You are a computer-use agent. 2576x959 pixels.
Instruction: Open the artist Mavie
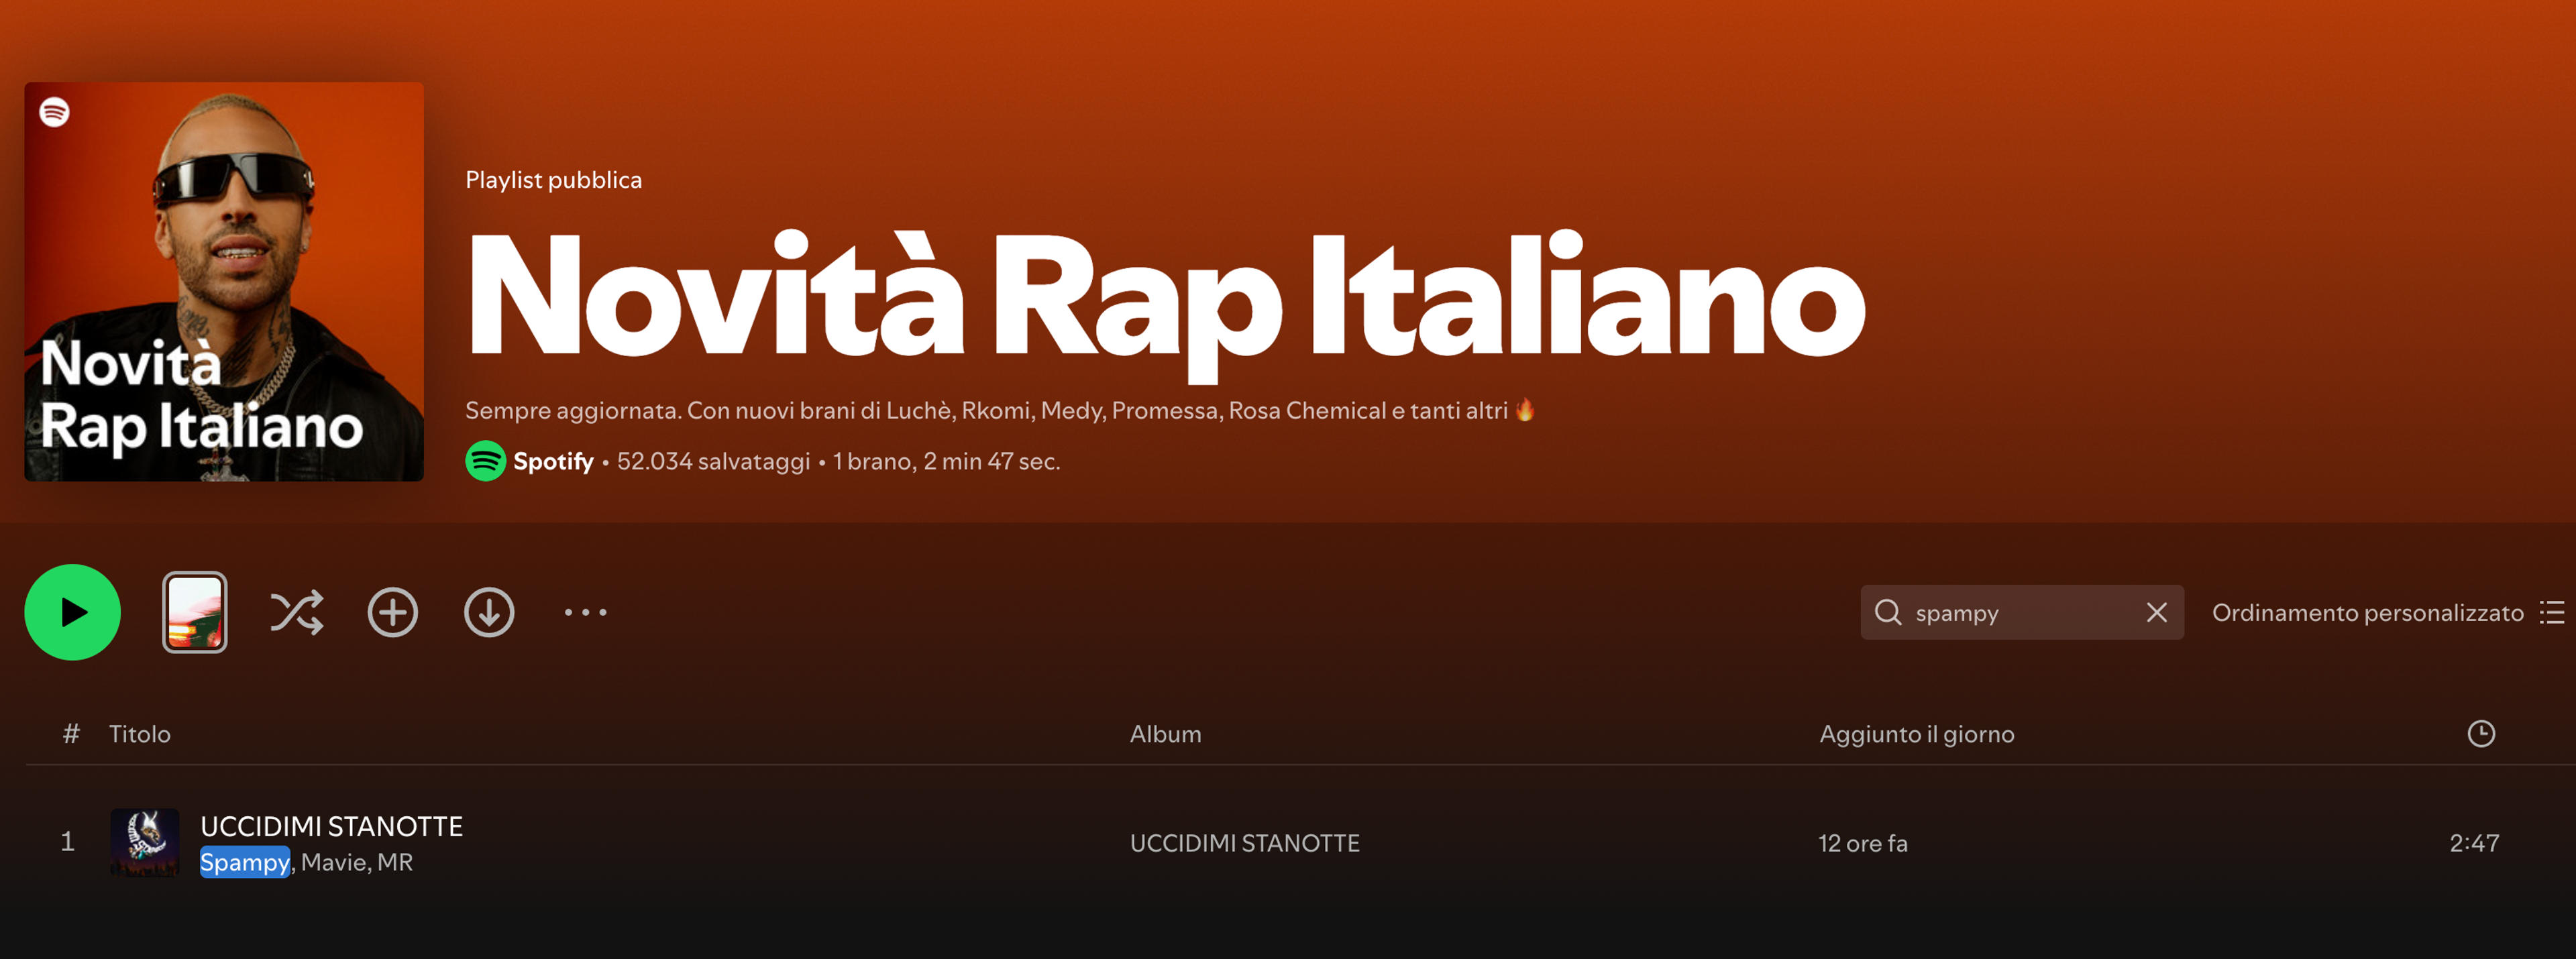(333, 862)
